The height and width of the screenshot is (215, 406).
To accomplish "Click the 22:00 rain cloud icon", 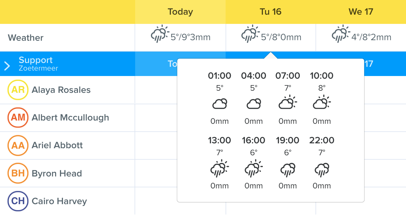I will (x=322, y=170).
